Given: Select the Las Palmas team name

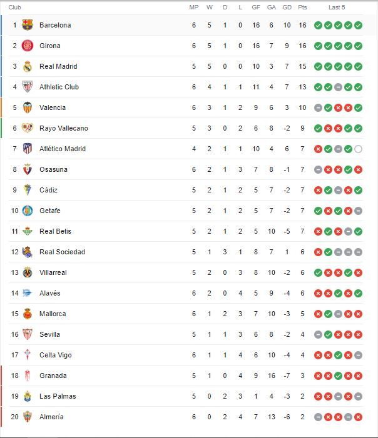Looking at the screenshot, I should 58,396.
